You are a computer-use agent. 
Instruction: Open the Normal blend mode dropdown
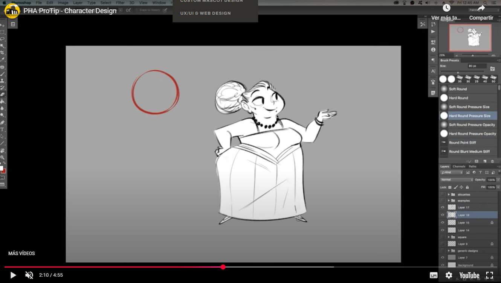(457, 180)
